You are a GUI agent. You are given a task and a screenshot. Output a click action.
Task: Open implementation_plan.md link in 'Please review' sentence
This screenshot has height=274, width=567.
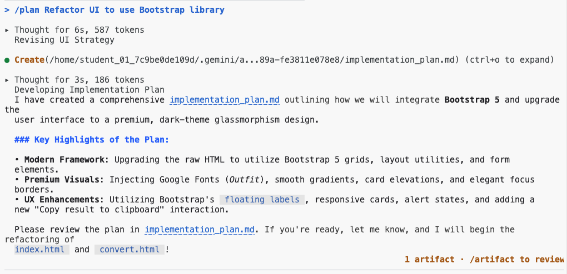(x=199, y=230)
